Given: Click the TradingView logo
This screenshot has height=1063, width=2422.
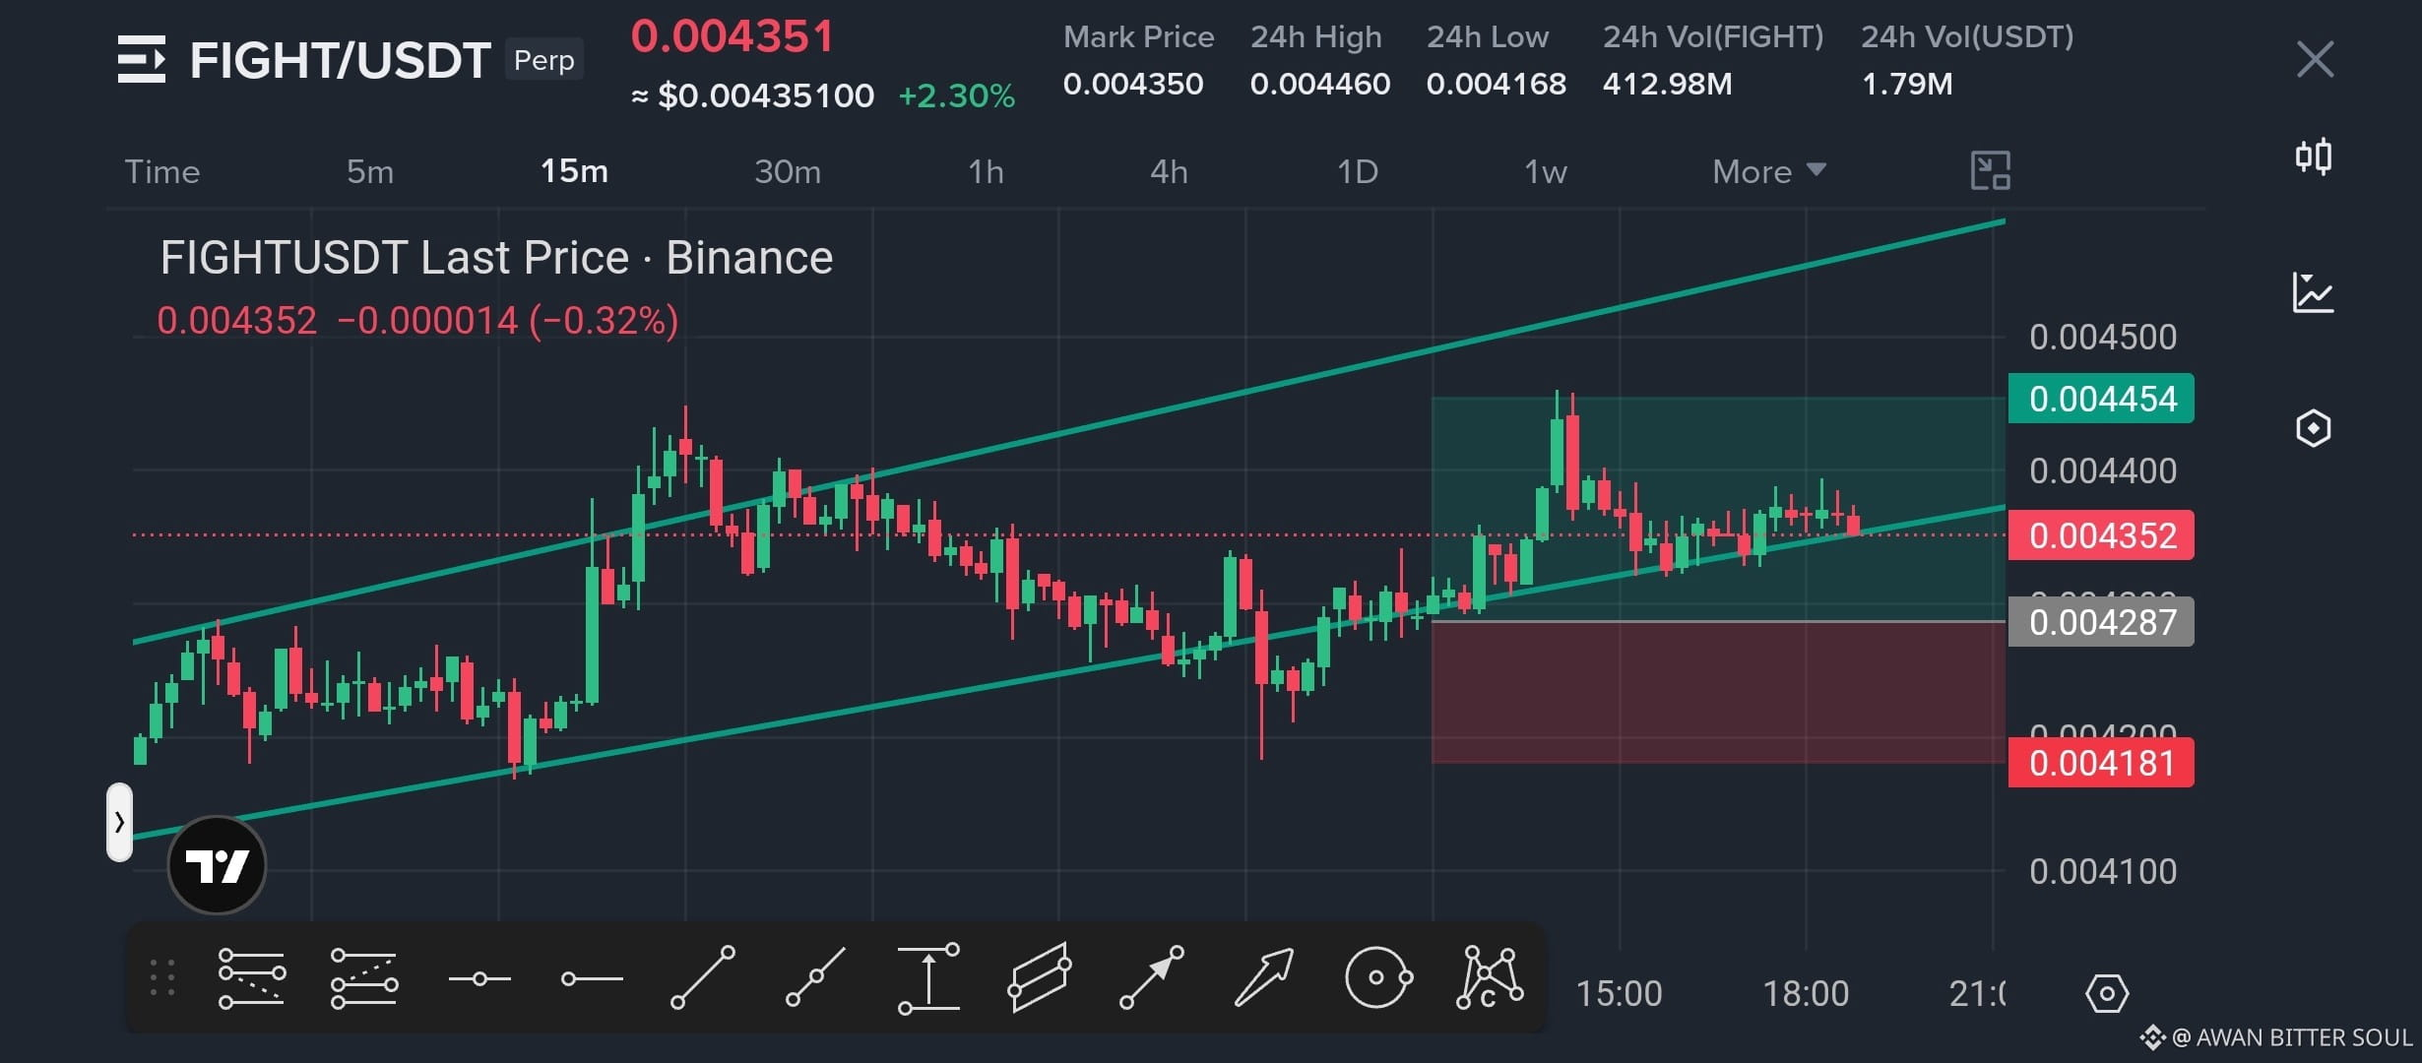Looking at the screenshot, I should click(217, 865).
